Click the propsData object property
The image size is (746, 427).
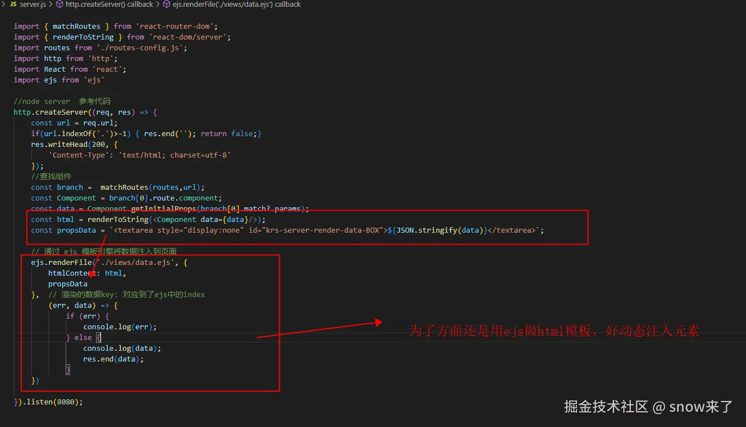coord(68,284)
